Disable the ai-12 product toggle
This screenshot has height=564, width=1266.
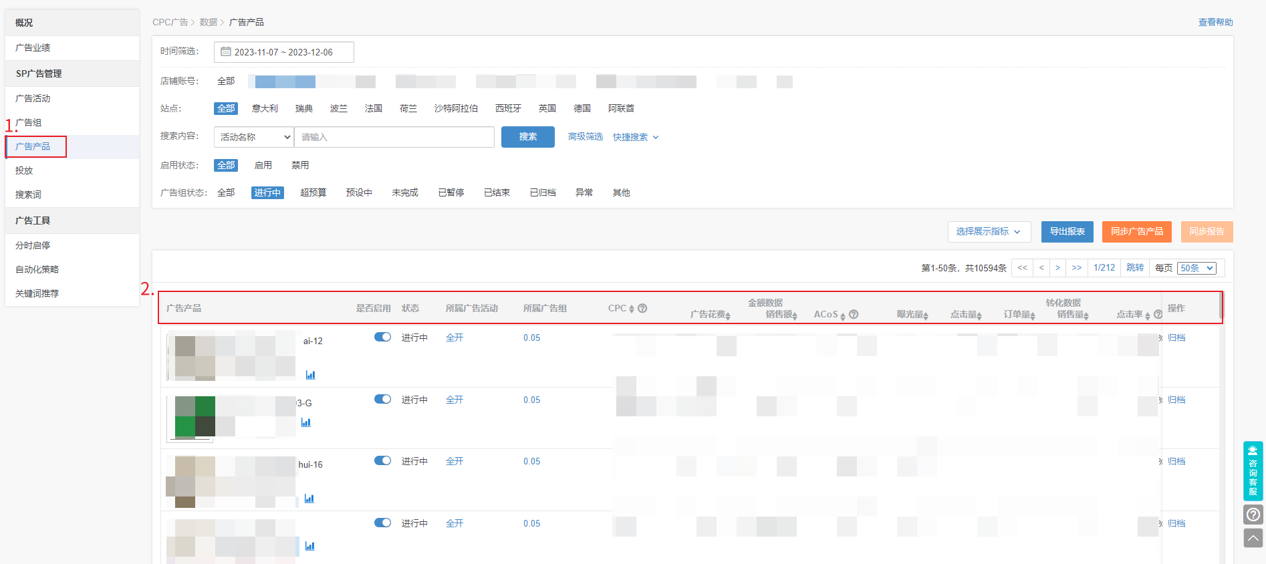click(x=382, y=337)
